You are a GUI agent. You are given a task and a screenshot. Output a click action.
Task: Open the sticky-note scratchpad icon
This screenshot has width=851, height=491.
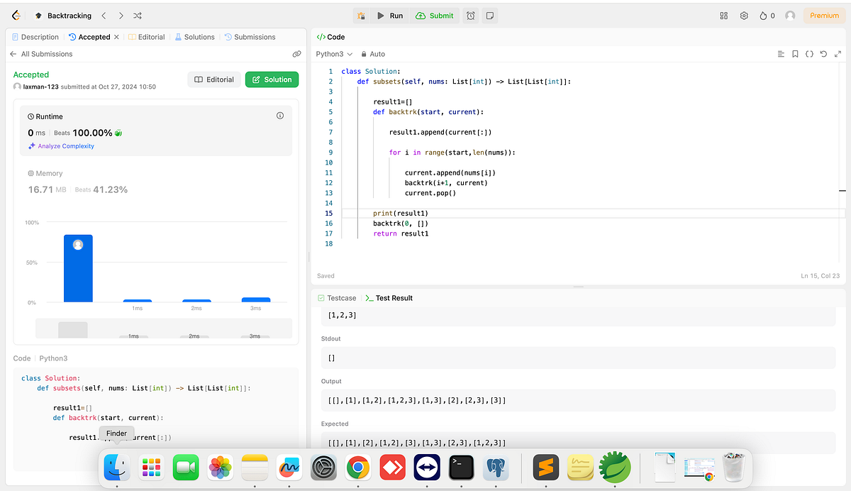pos(489,15)
